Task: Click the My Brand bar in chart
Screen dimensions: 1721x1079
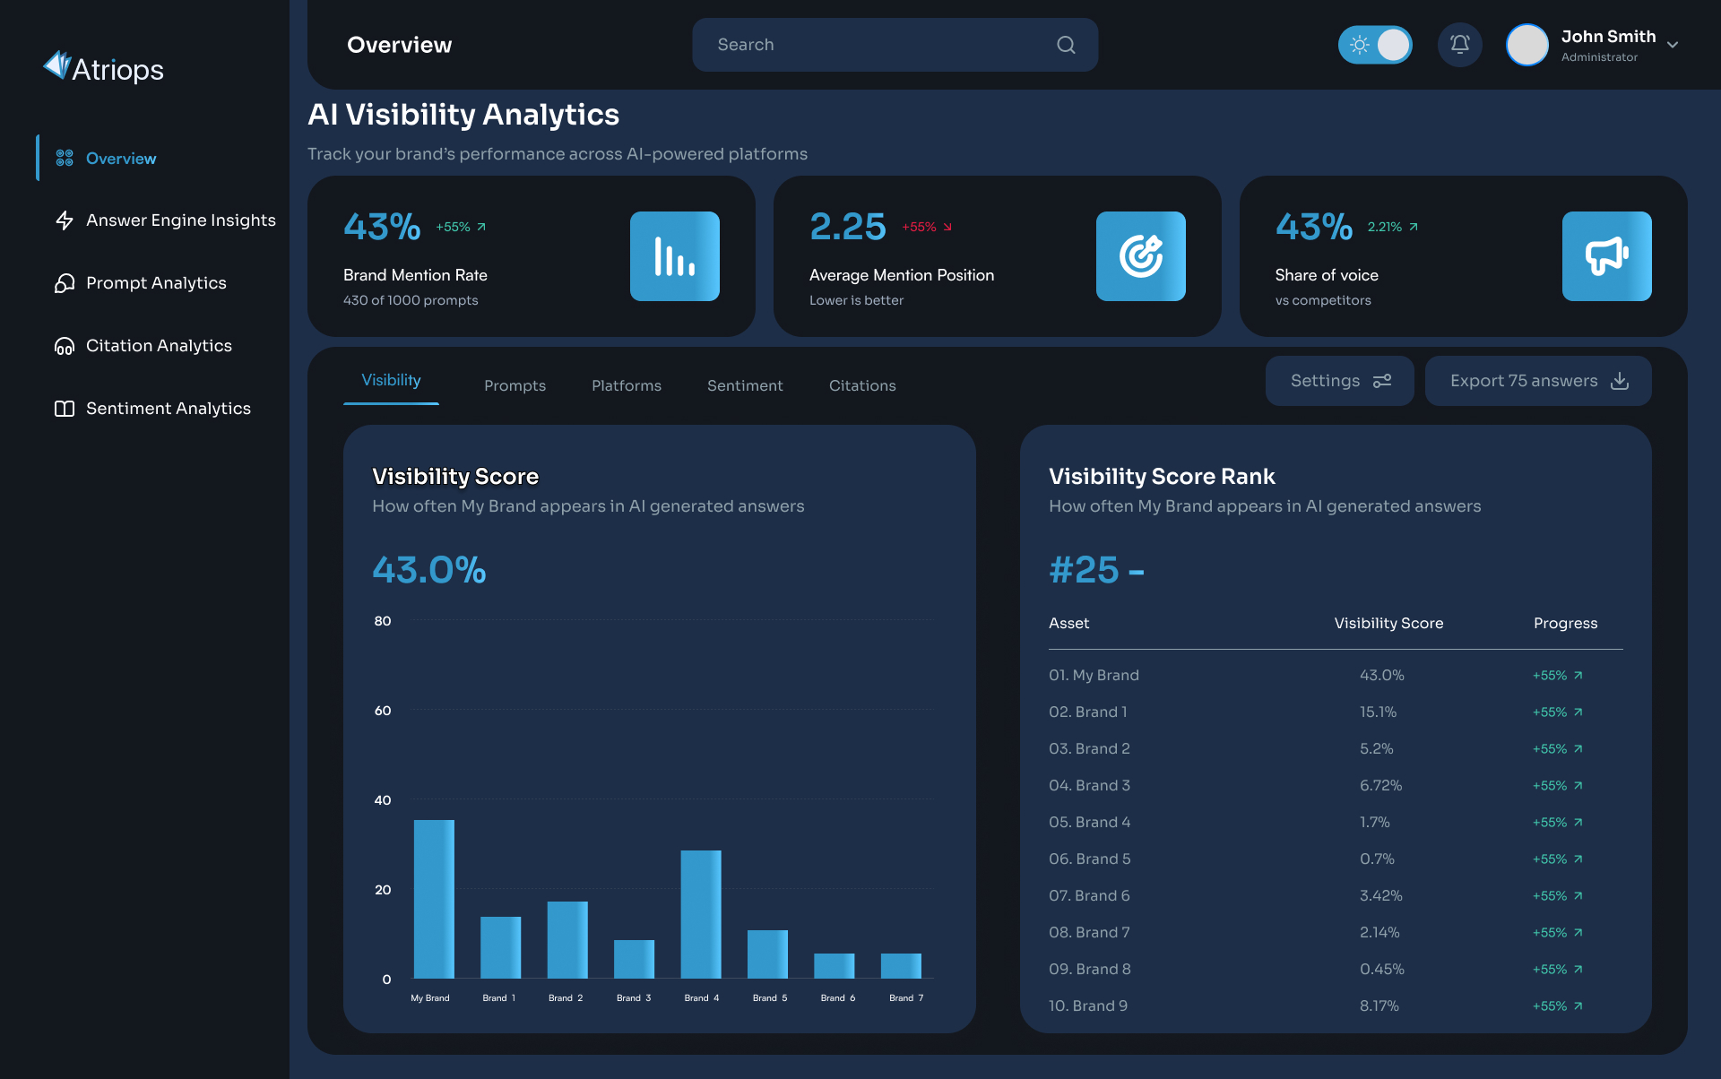Action: [x=434, y=898]
